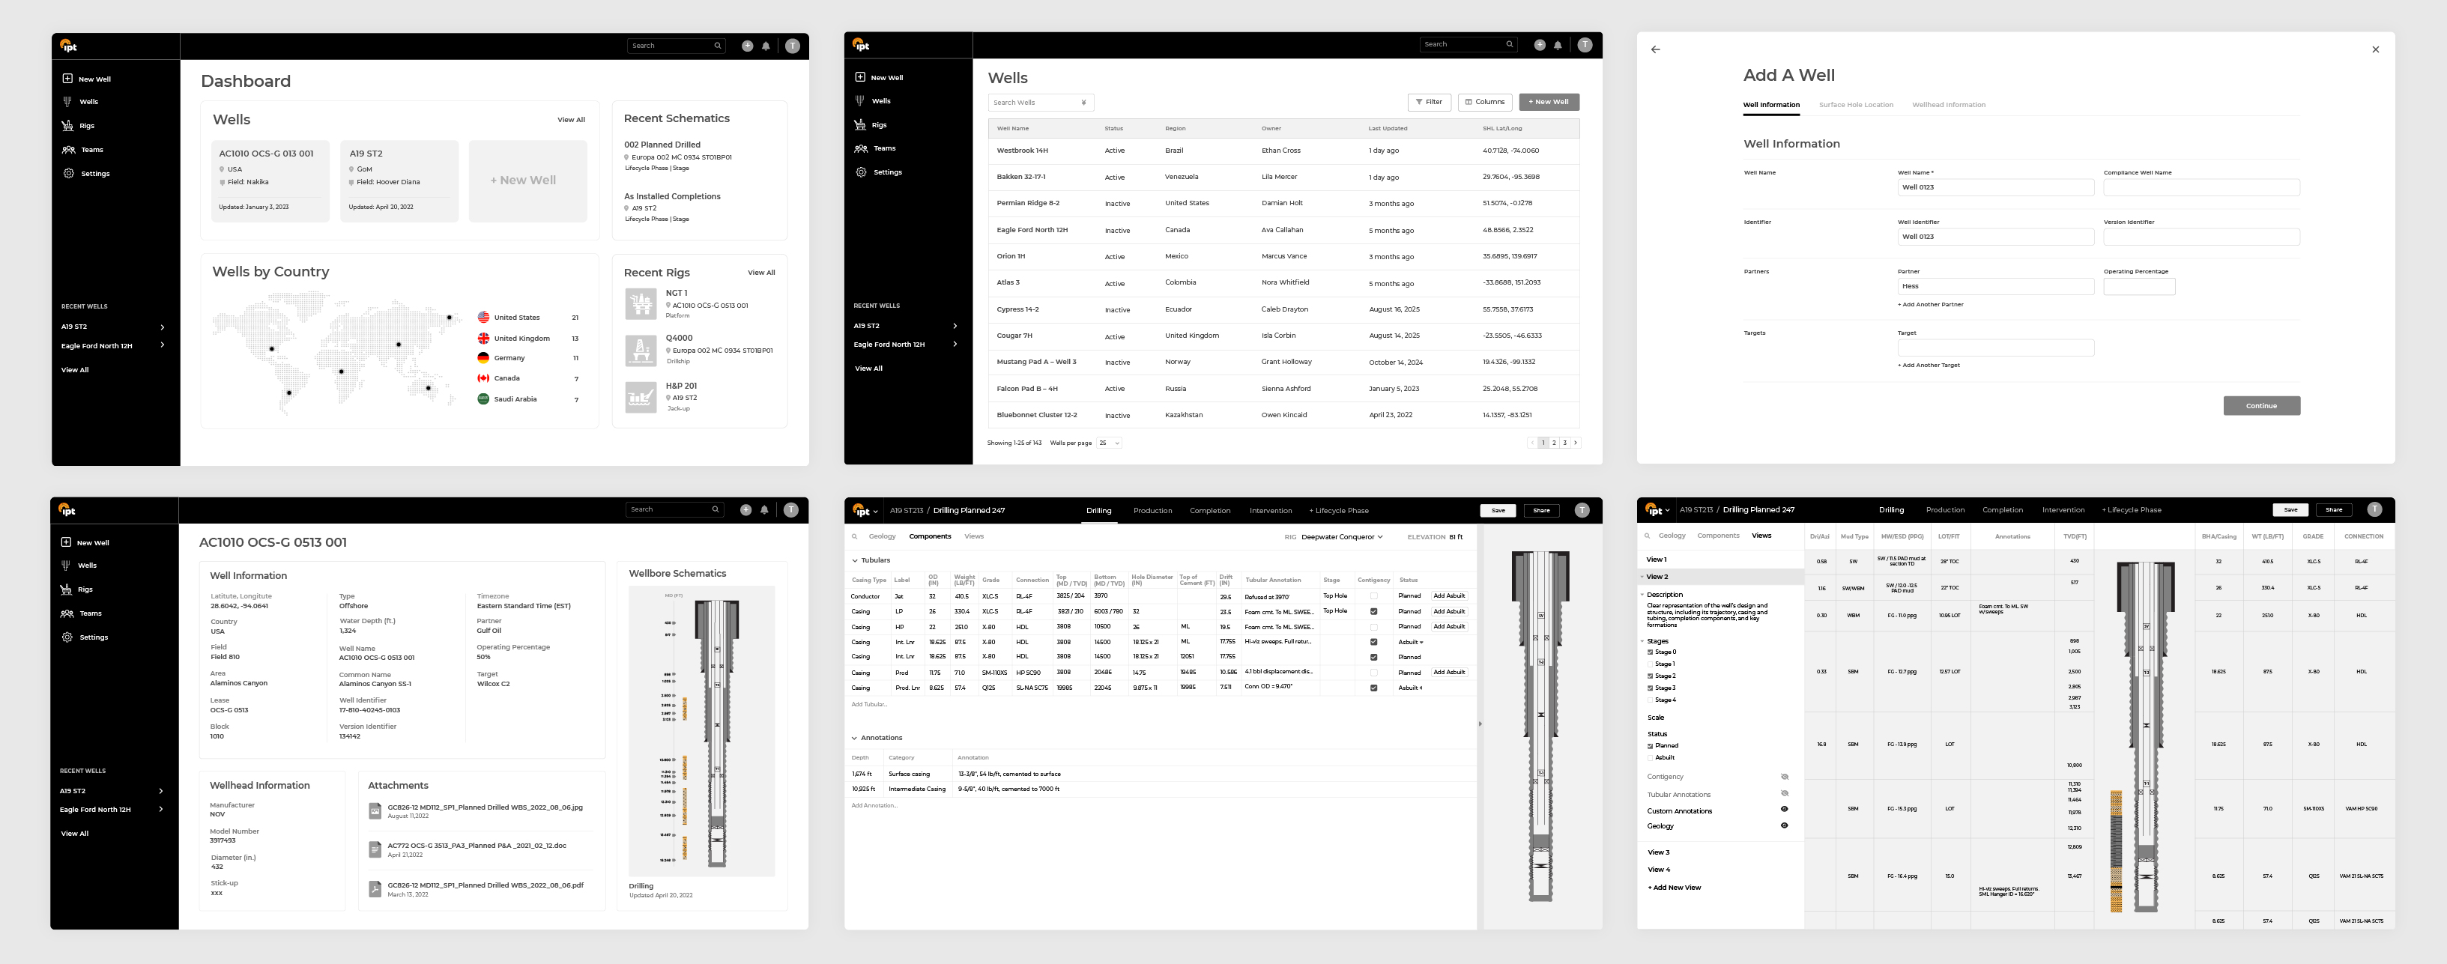Screen dimensions: 2447x964
Task: Click Rigs icon in Dashboard screen sidebar
Action: pyautogui.click(x=67, y=125)
